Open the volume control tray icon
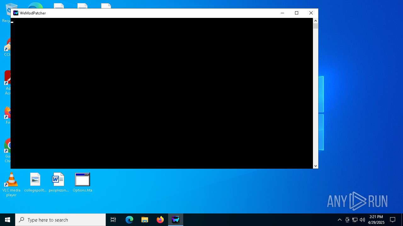The width and height of the screenshot is (403, 226). (362, 220)
